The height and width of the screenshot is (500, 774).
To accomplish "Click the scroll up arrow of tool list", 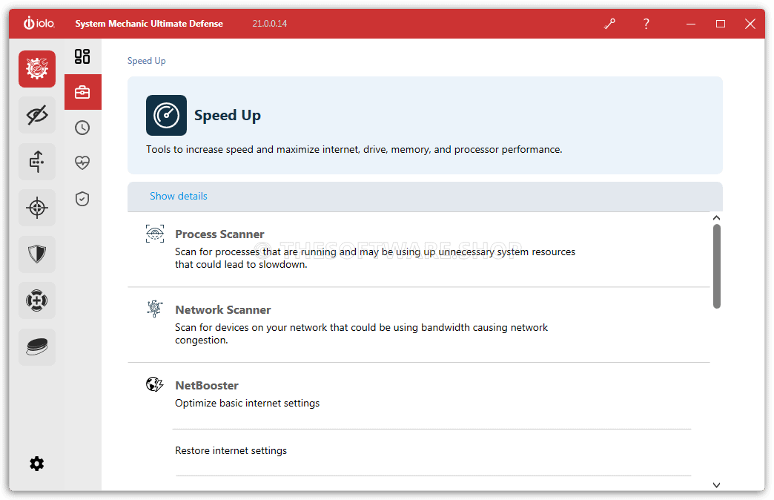I will click(717, 218).
